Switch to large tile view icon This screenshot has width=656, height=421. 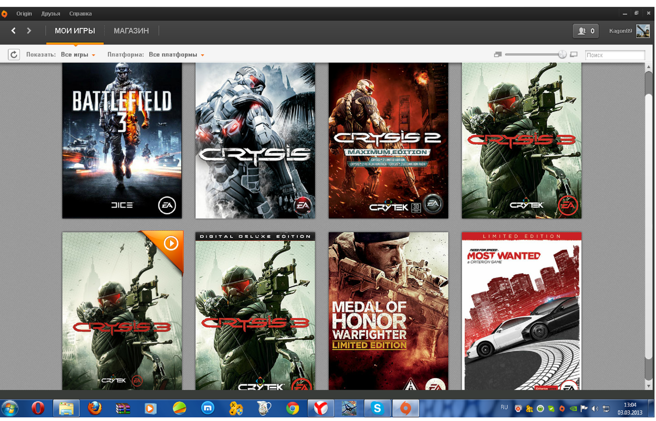pyautogui.click(x=574, y=55)
